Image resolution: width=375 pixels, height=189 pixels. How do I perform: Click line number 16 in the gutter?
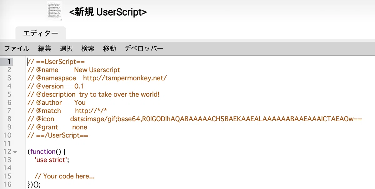7,184
